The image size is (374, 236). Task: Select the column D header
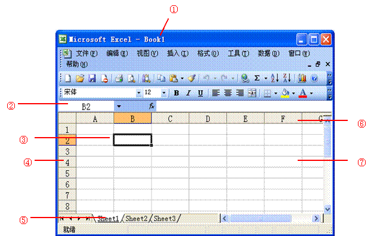click(208, 119)
